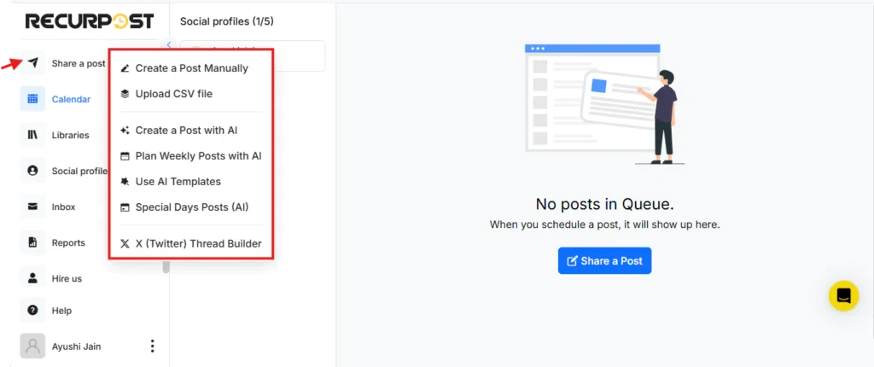Click the Hire us person icon

click(33, 278)
